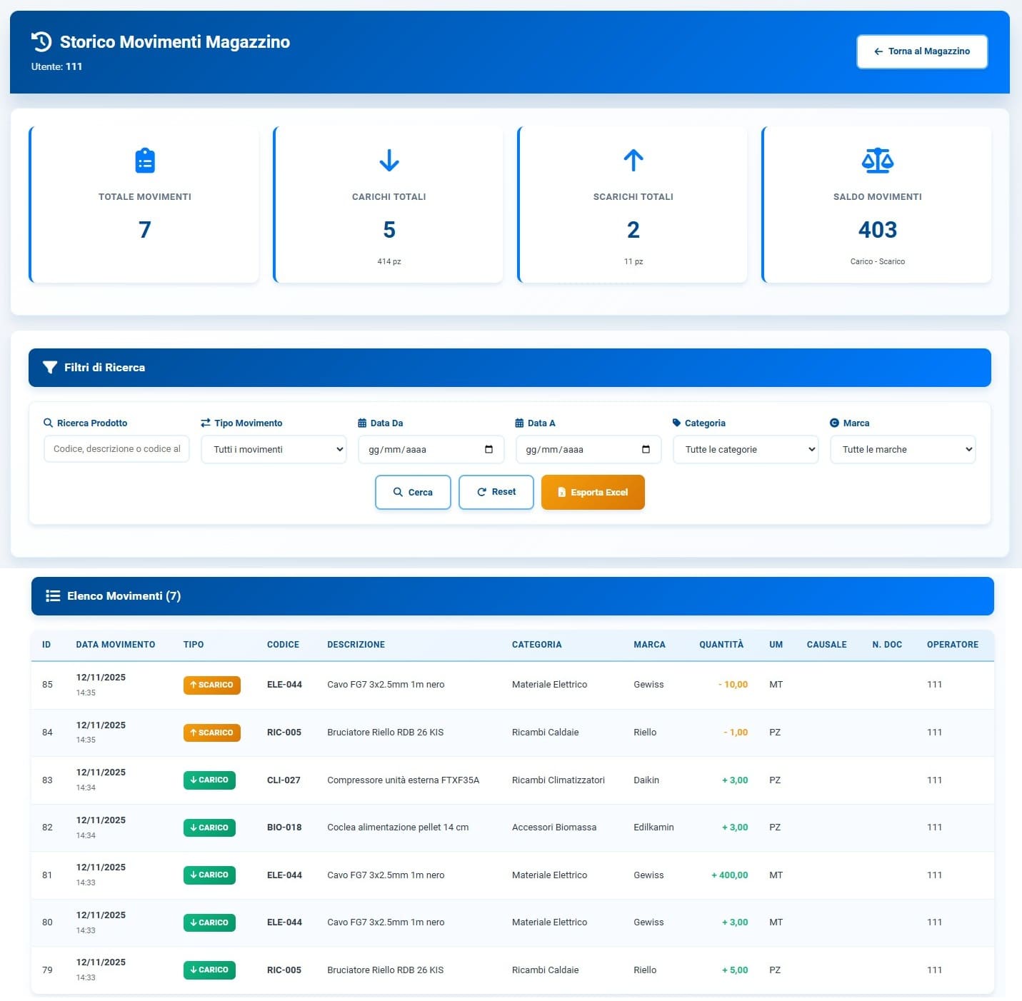Click the balance scale icon above Saldo Movimenti
The image size is (1022, 1001).
[877, 161]
